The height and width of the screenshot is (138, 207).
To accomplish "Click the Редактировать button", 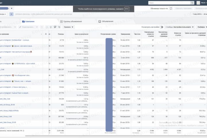I will pos(26,27).
